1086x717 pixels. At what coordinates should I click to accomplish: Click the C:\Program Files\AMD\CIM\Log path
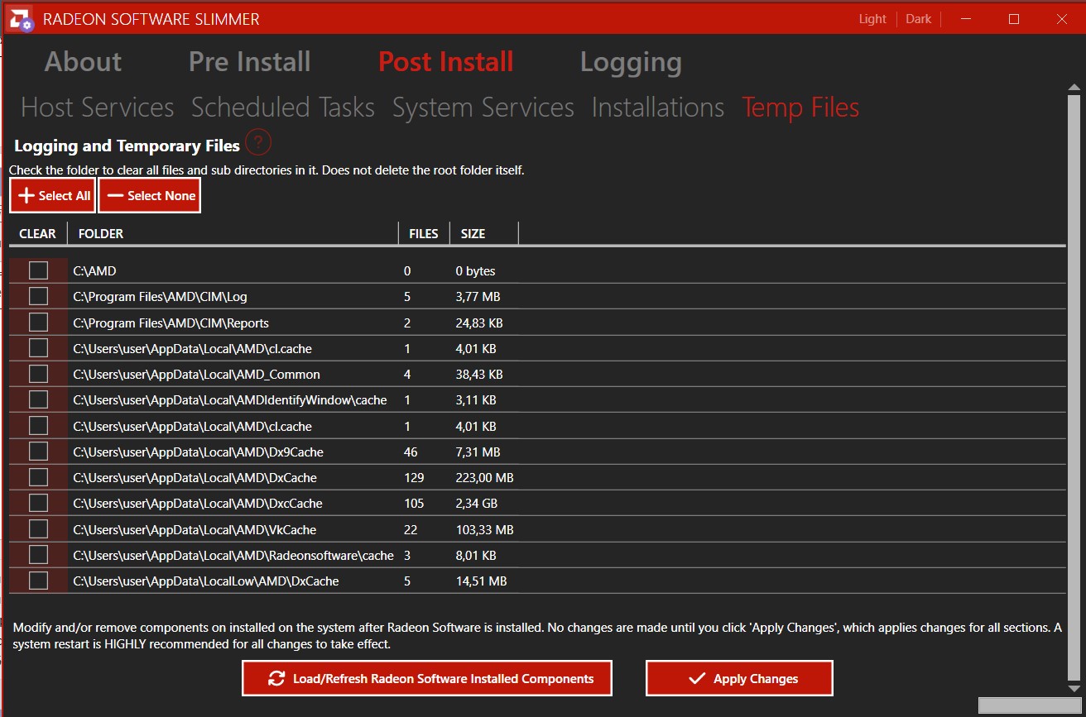coord(160,297)
